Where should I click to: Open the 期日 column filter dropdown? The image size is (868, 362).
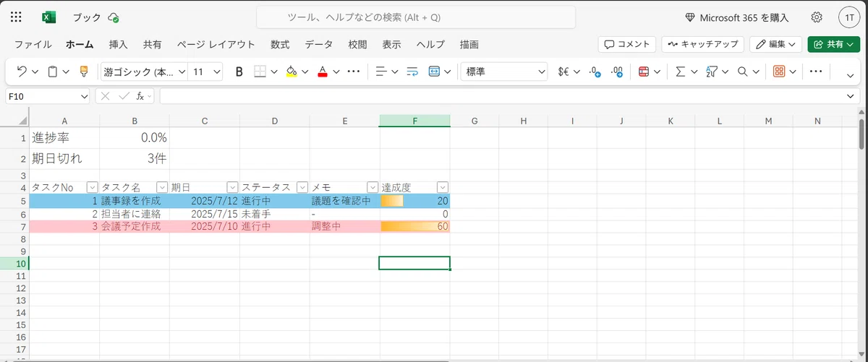(232, 187)
